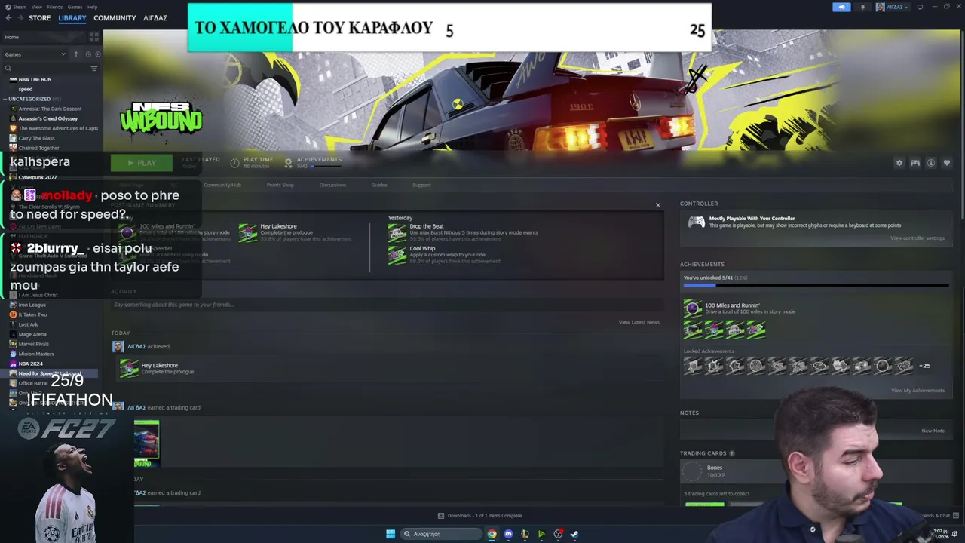Enter Big Picture mode via monitor icon
This screenshot has height=543, width=965.
[x=920, y=8]
